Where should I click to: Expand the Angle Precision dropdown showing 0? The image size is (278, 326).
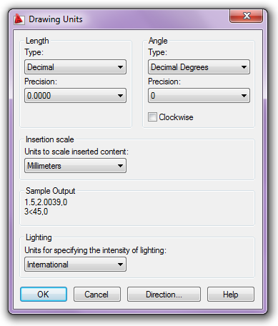click(x=199, y=96)
